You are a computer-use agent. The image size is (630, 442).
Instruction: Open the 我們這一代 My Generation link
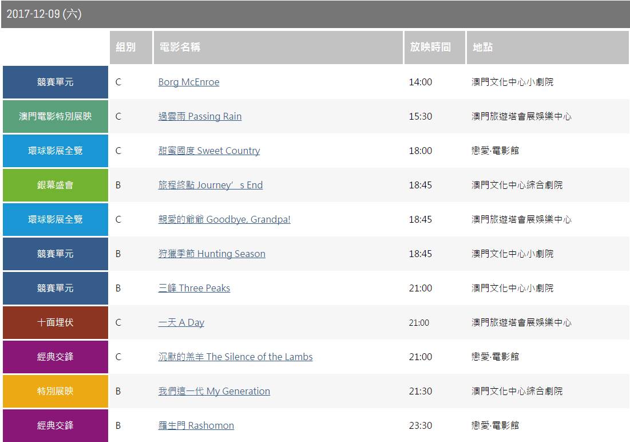click(x=214, y=391)
